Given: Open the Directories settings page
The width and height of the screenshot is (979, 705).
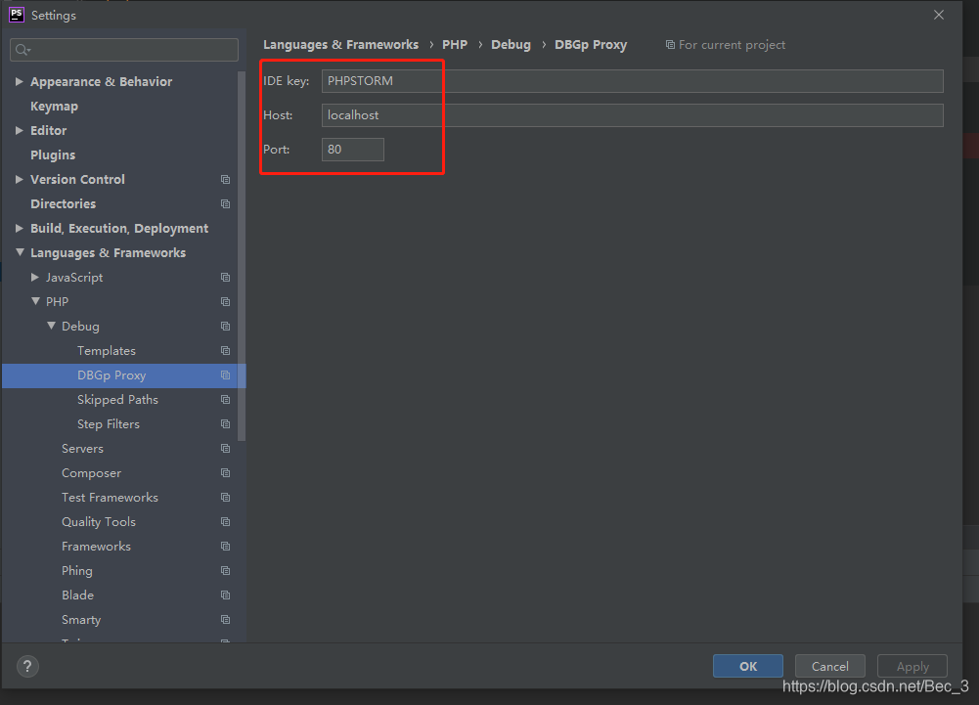Looking at the screenshot, I should pyautogui.click(x=63, y=203).
